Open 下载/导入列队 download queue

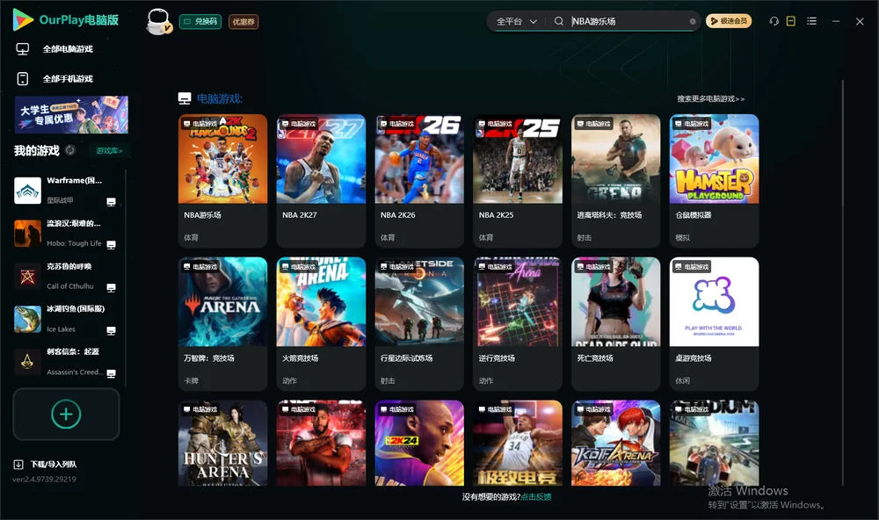tap(54, 464)
